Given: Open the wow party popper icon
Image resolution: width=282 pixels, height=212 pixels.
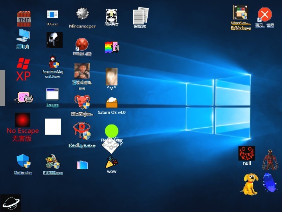Looking at the screenshot, I should [x=112, y=165].
